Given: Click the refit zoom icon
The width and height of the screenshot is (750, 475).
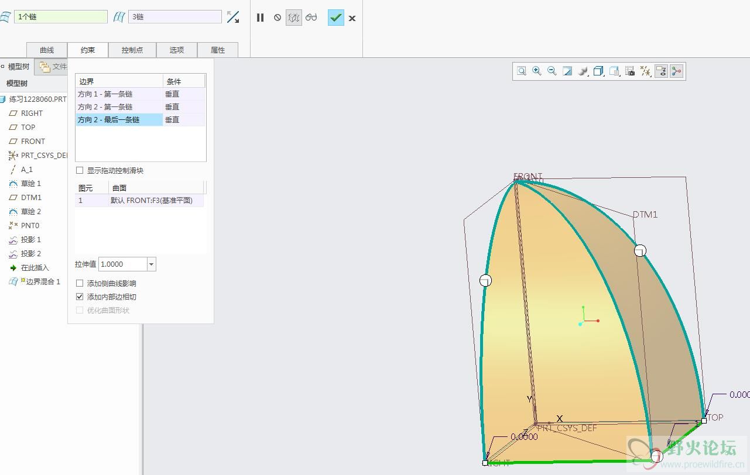Looking at the screenshot, I should (x=522, y=71).
